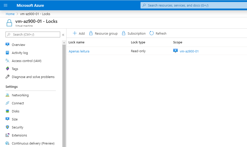Click the VM icon in Scope column
This screenshot has width=247, height=147.
click(175, 51)
